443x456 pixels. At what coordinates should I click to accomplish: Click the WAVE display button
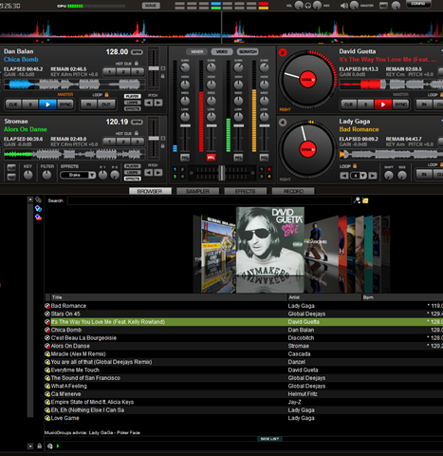click(x=151, y=6)
